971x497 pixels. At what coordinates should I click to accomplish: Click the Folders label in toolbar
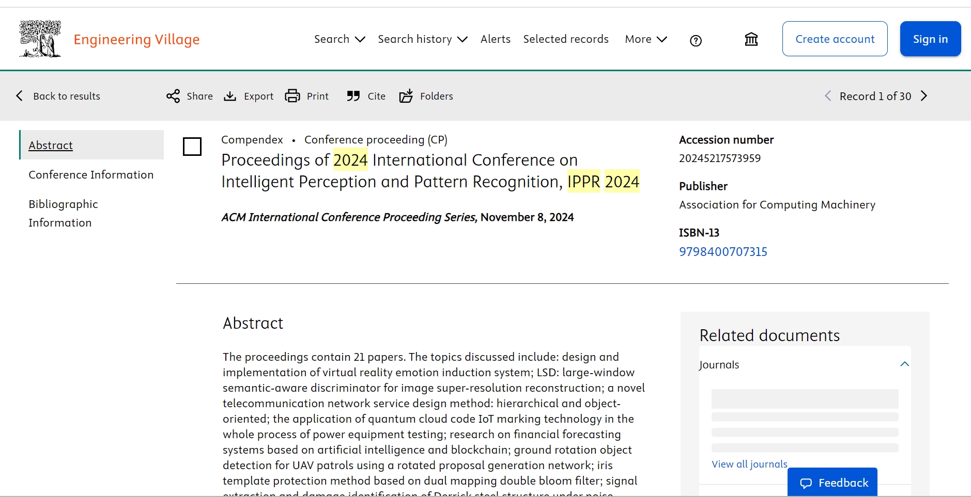point(436,96)
